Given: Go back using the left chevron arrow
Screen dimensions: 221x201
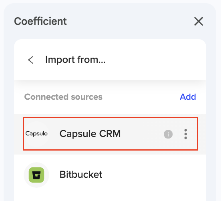Looking at the screenshot, I should 31,60.
